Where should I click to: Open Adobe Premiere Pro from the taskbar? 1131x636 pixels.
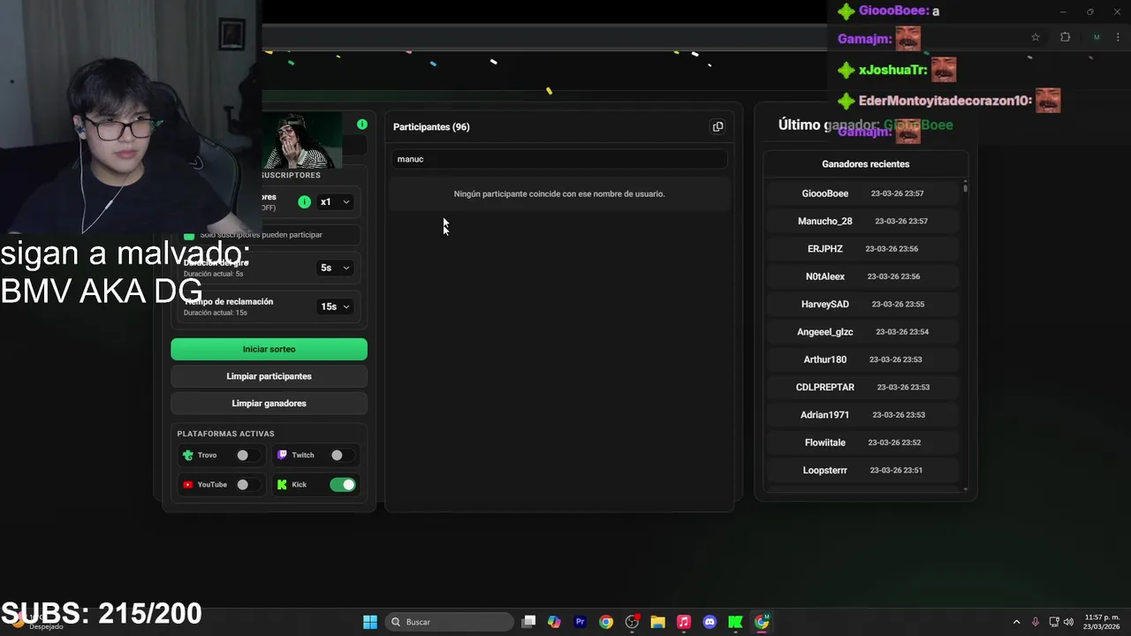pos(580,622)
